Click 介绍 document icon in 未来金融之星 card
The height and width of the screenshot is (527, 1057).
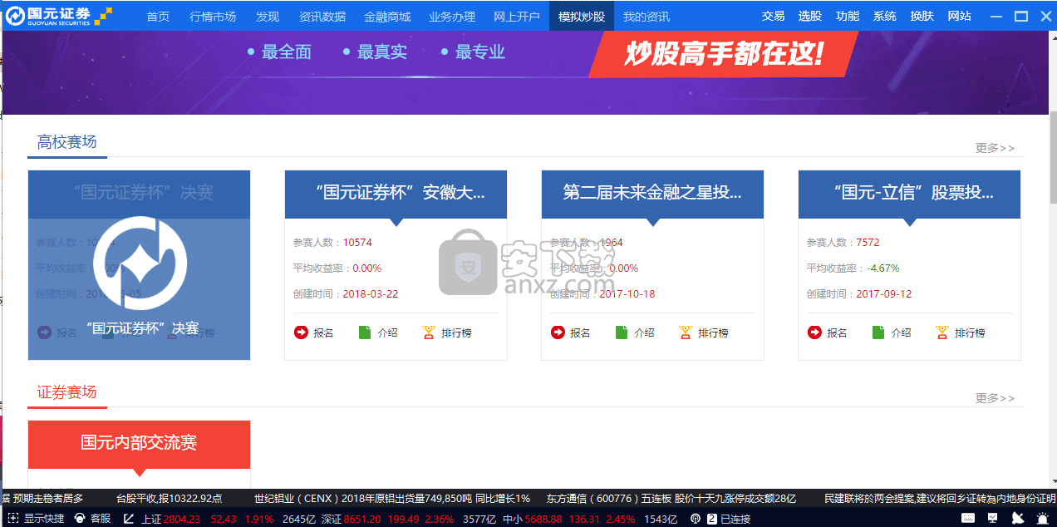click(622, 332)
